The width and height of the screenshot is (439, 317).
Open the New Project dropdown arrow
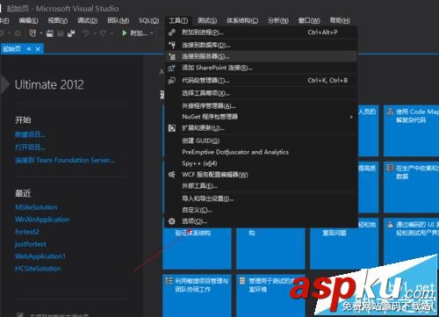(40, 33)
